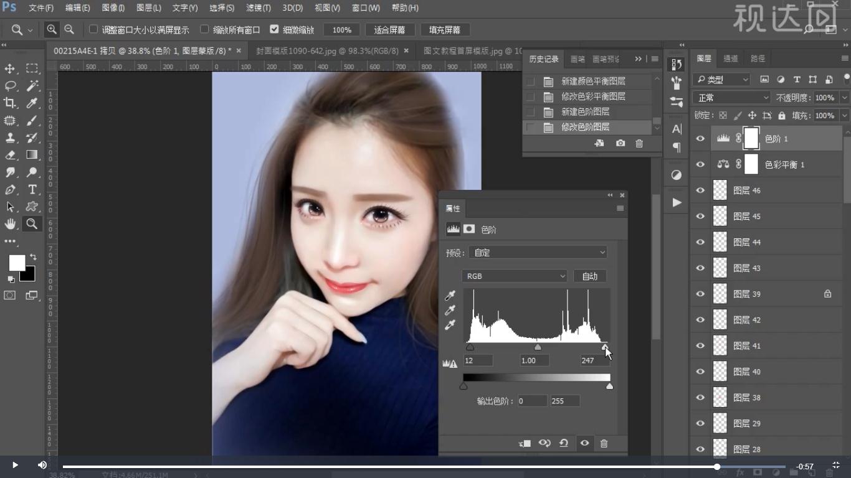851x478 pixels.
Task: Open the 滤镜(T) menu
Action: click(x=259, y=8)
